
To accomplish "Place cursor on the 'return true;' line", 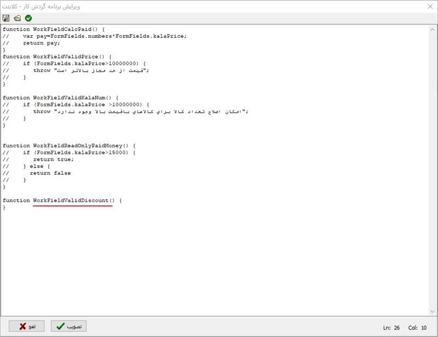I will 53,159.
